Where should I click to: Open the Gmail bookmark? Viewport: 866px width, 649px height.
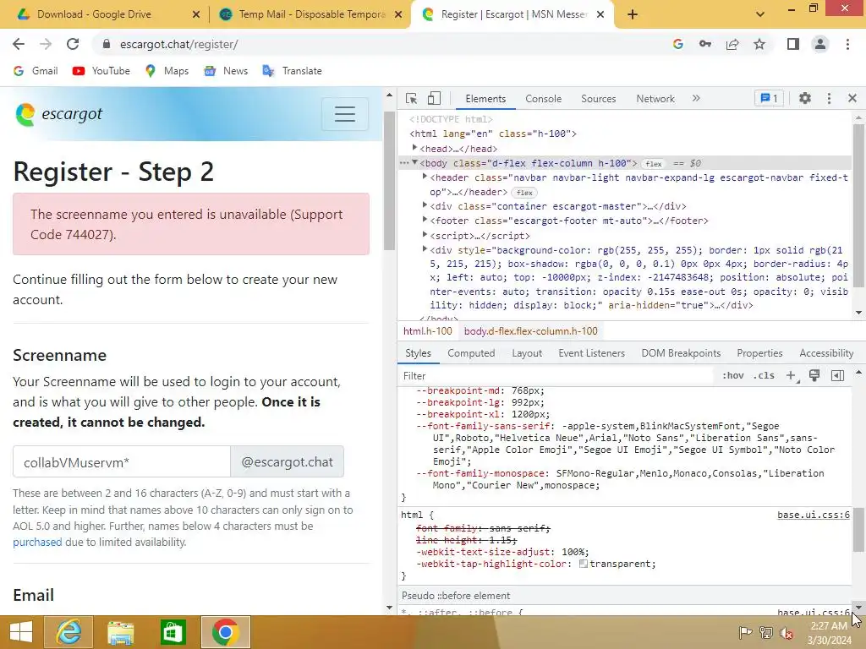tap(36, 71)
